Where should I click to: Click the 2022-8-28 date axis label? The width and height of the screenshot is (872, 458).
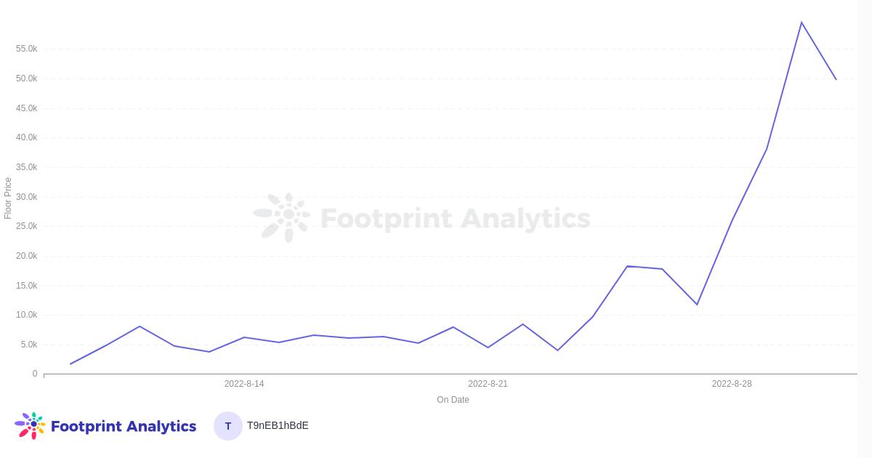tap(732, 384)
